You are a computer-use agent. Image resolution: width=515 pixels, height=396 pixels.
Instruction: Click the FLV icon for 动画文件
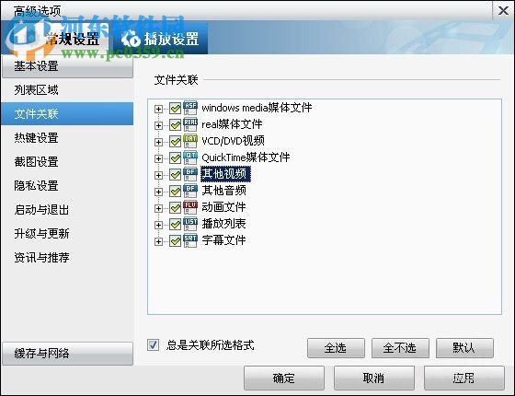pos(190,207)
